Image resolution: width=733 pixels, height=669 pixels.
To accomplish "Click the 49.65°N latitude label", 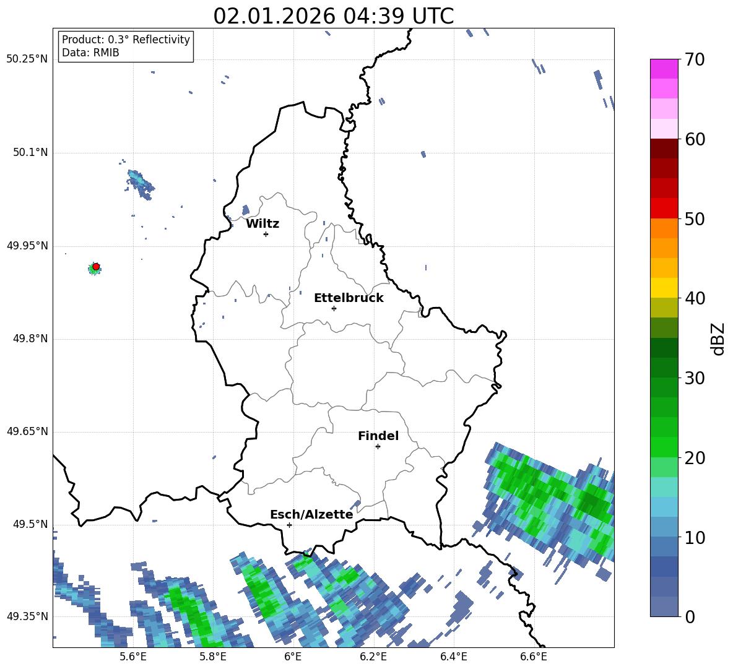I will click(27, 431).
